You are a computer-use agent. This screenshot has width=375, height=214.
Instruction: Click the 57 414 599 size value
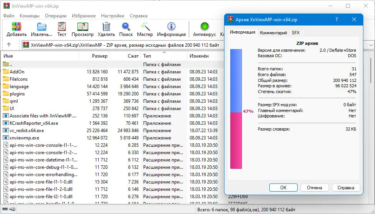97,94
